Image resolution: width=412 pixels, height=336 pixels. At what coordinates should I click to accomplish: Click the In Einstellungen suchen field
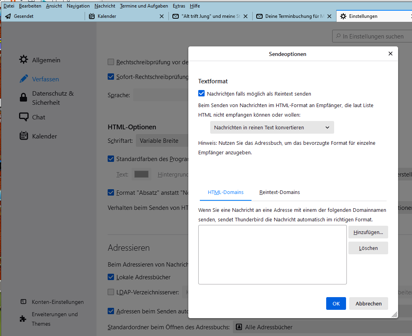(x=372, y=36)
